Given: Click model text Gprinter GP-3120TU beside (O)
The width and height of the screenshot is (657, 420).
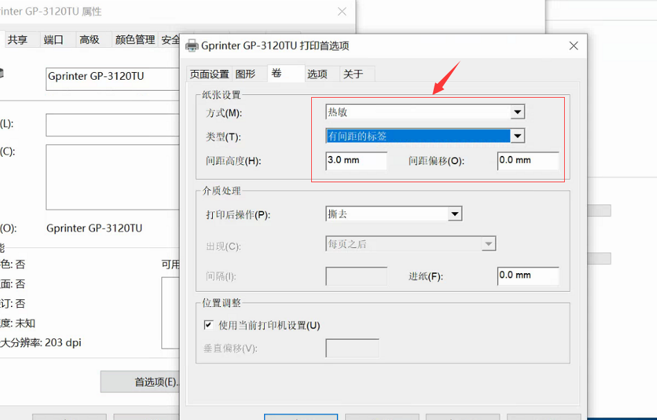Looking at the screenshot, I should point(94,228).
